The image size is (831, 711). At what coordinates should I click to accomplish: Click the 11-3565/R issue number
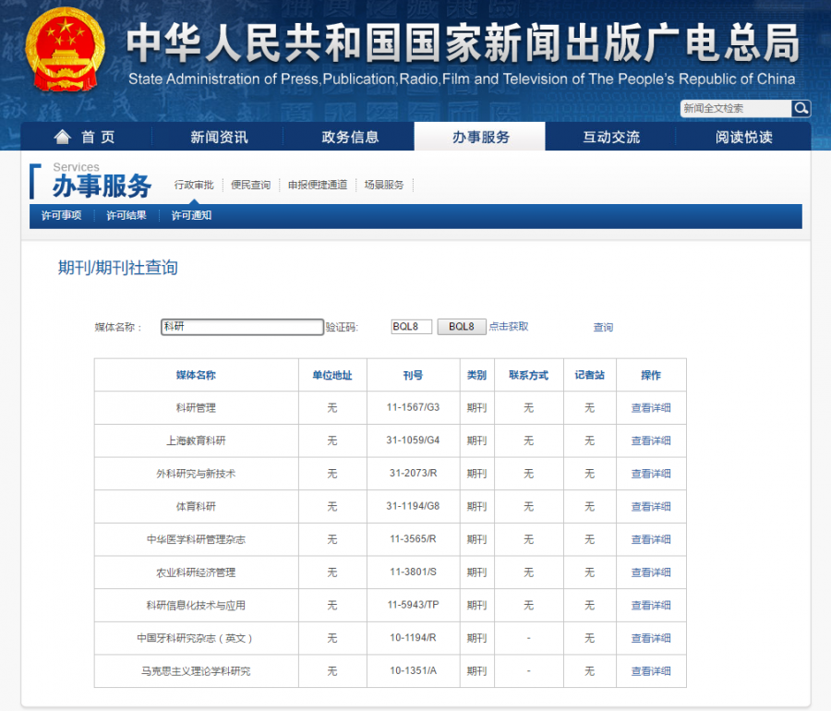pos(413,539)
